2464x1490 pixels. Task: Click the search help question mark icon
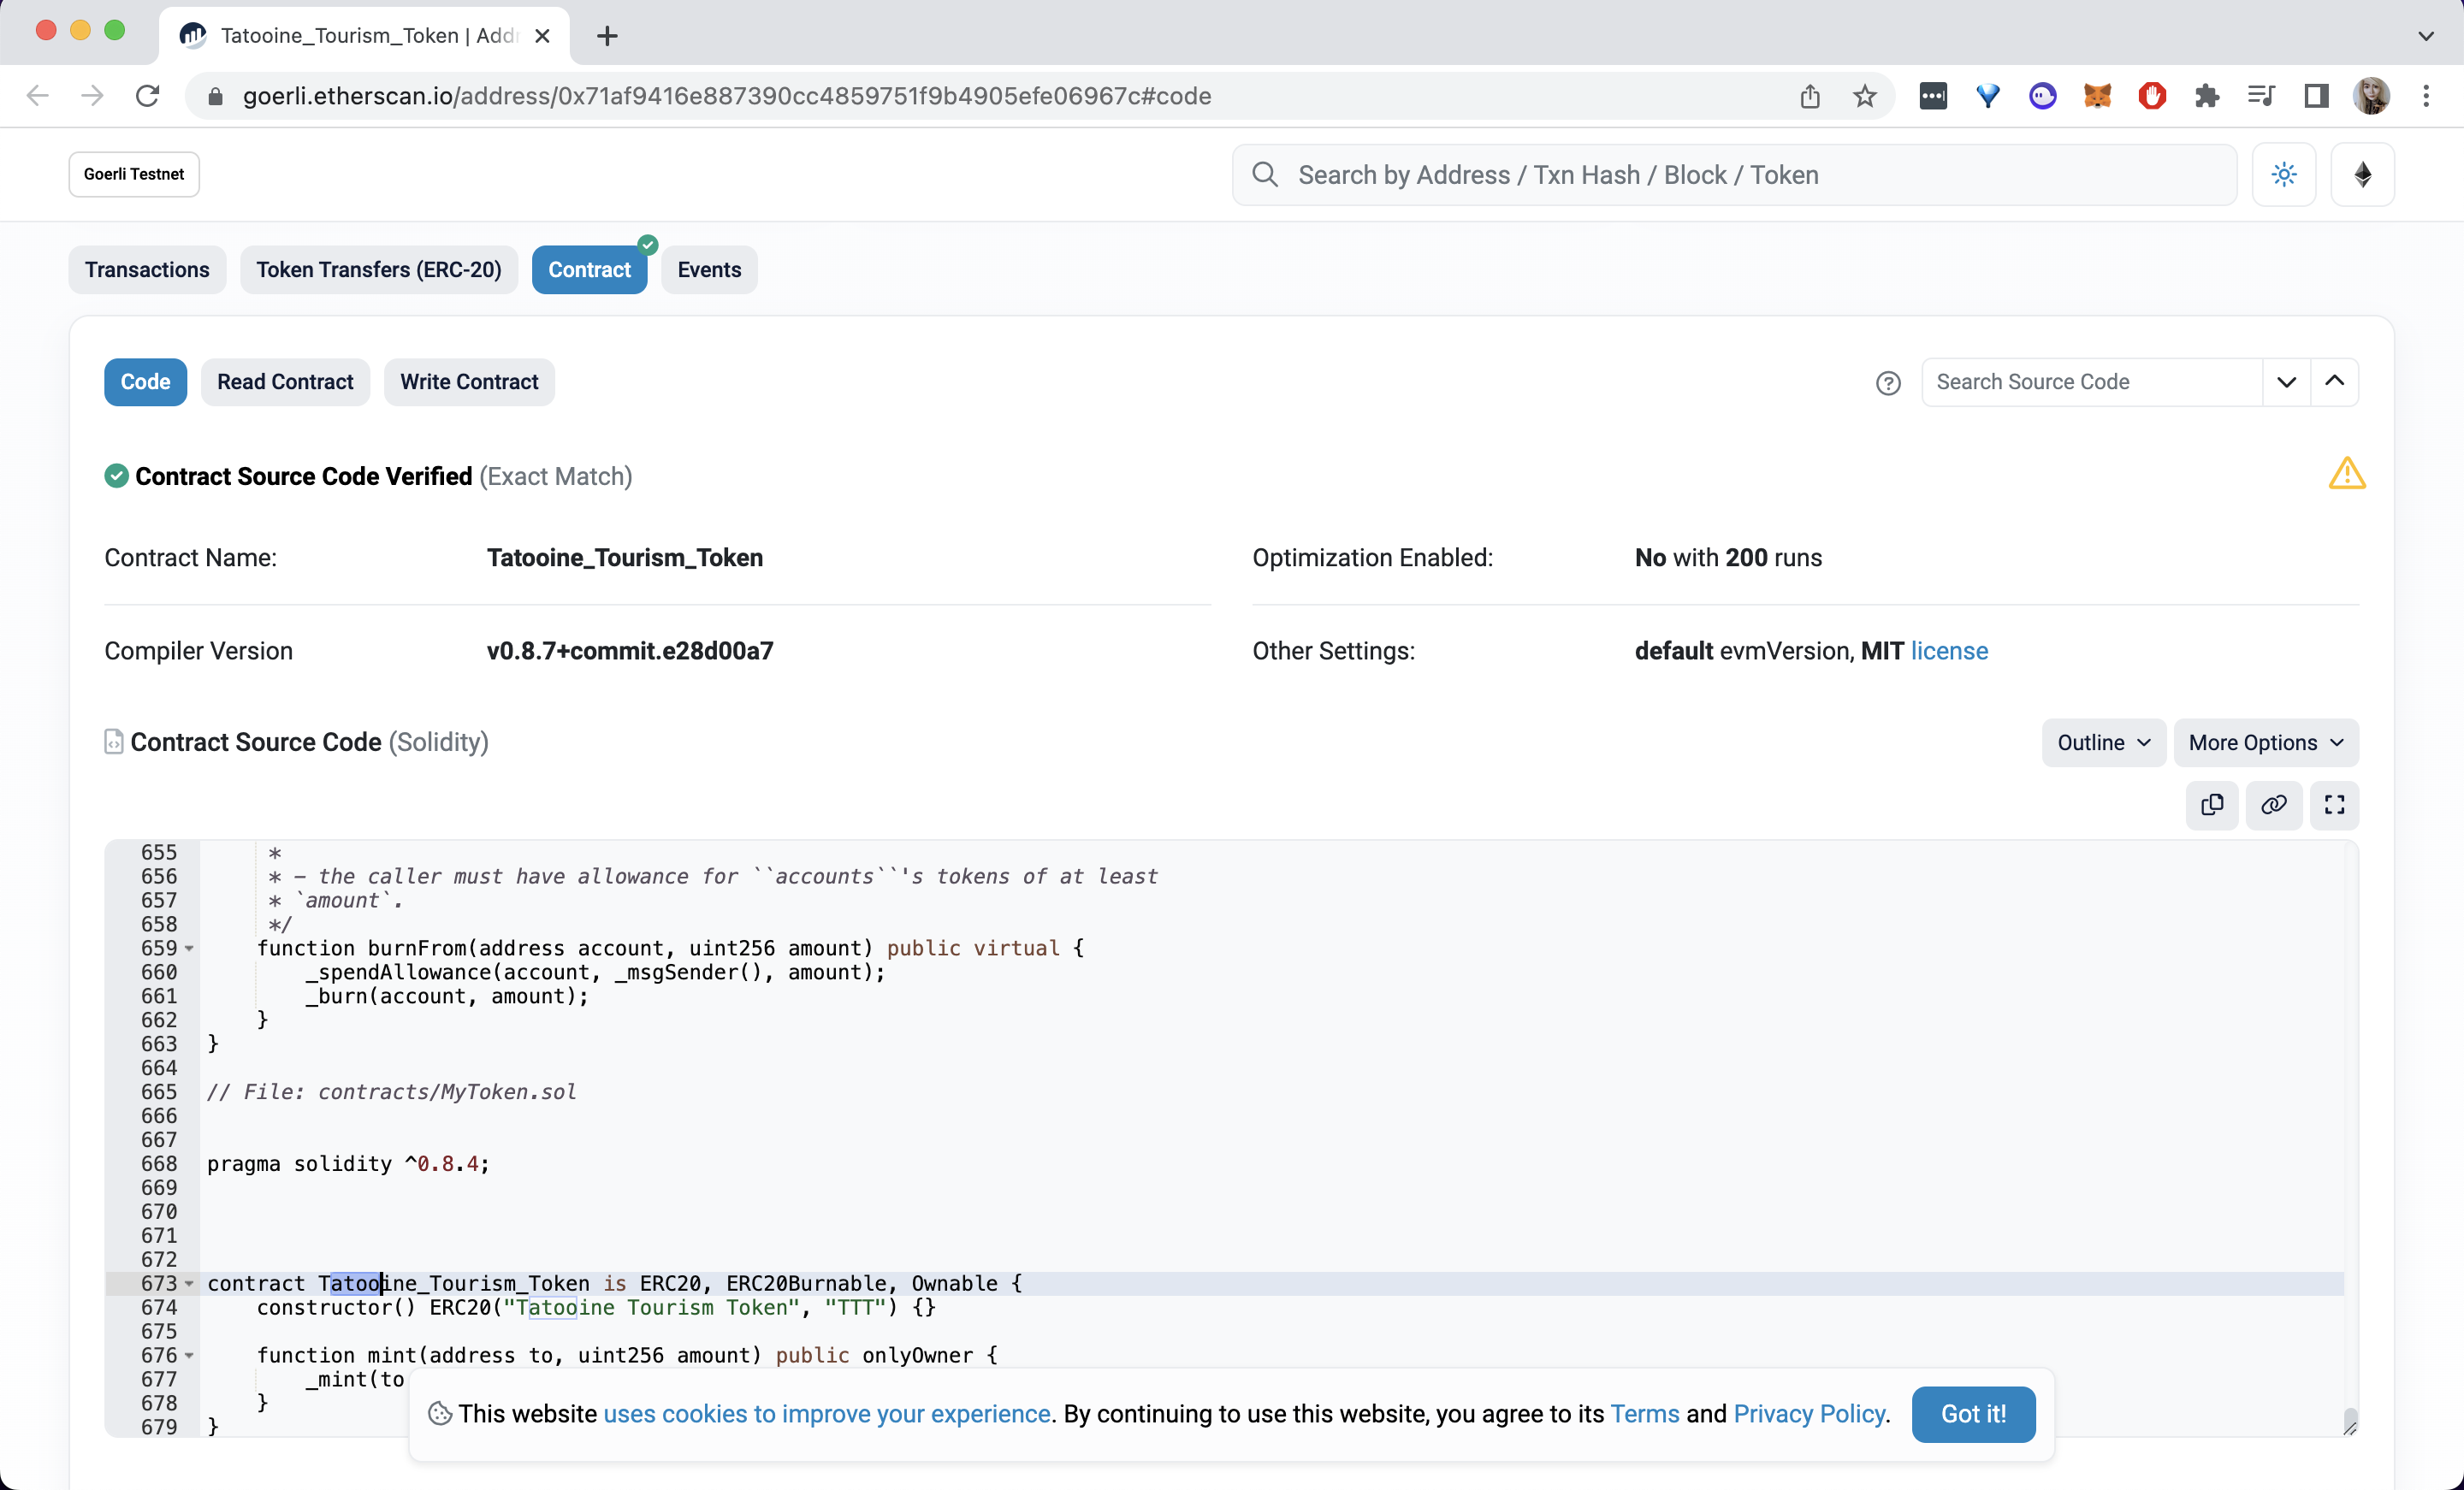(x=1887, y=383)
